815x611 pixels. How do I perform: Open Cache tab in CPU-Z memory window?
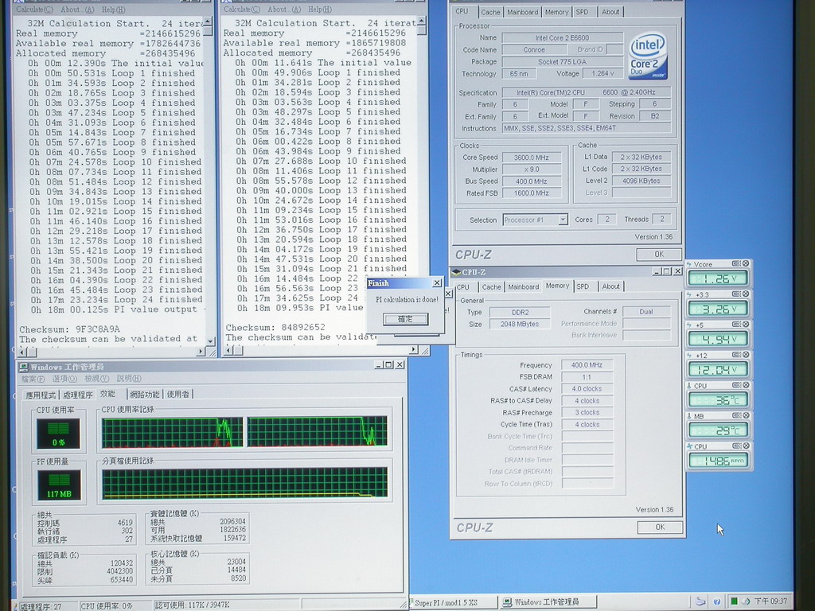coord(491,286)
